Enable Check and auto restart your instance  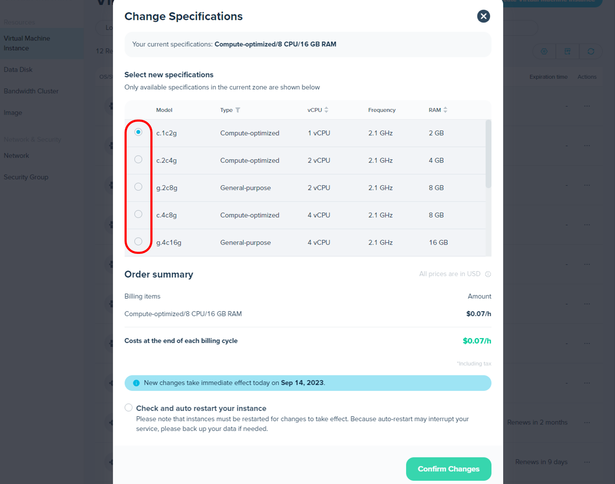click(128, 408)
